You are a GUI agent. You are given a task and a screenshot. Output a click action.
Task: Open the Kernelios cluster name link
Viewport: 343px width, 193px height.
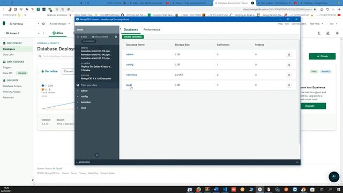51,71
